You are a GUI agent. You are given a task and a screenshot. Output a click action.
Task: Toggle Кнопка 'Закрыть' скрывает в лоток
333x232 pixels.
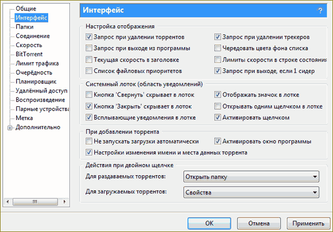(89, 106)
